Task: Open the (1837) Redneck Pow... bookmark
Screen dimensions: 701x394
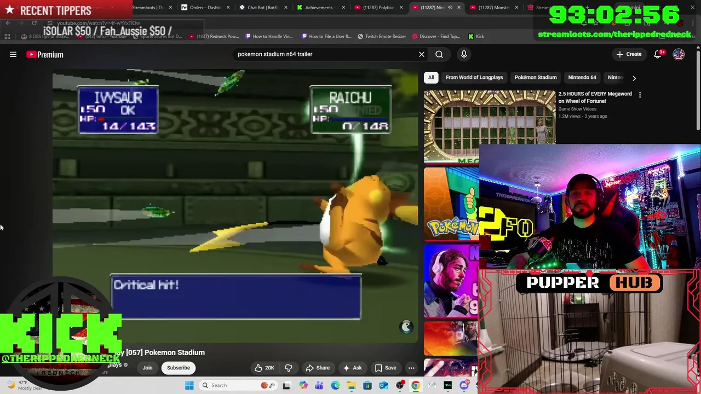Action: pyautogui.click(x=214, y=36)
